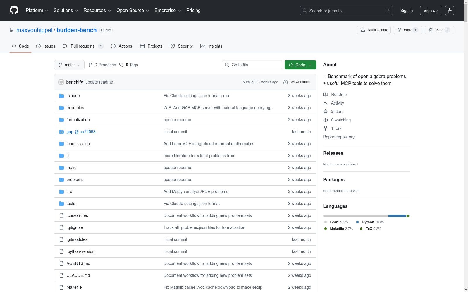Open the main branch selector dropdown
The image size is (468, 292).
[69, 65]
